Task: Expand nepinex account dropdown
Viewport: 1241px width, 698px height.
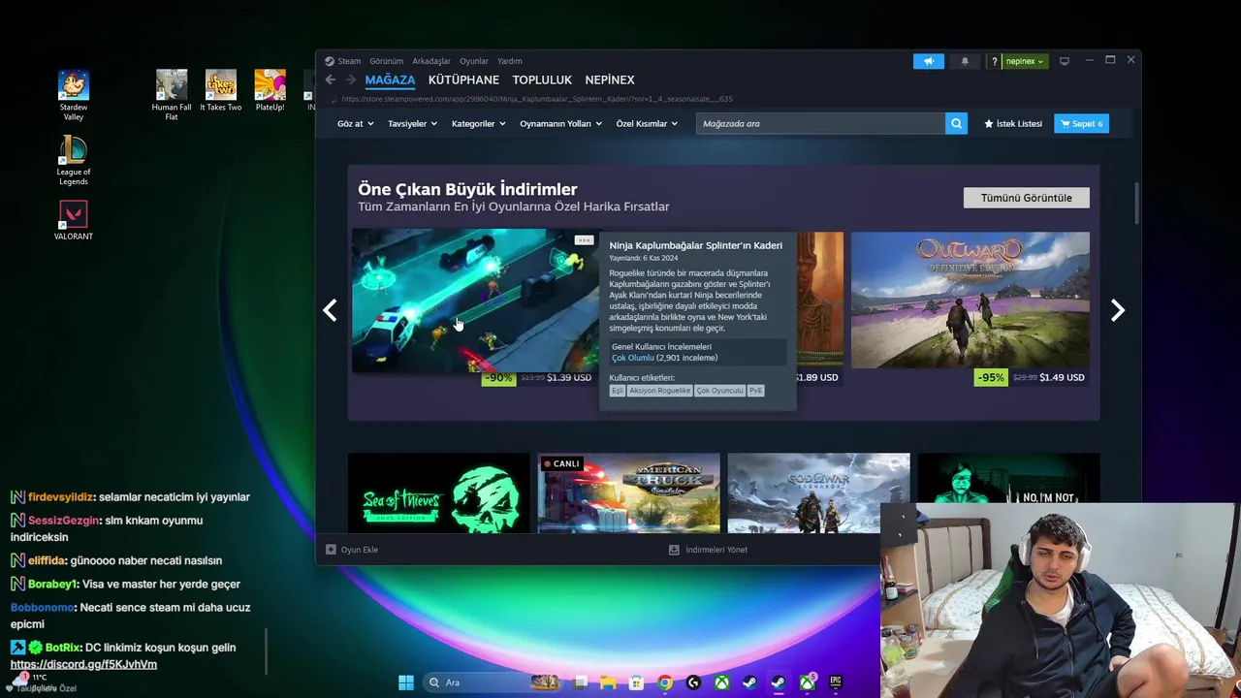Action: coord(1024,61)
